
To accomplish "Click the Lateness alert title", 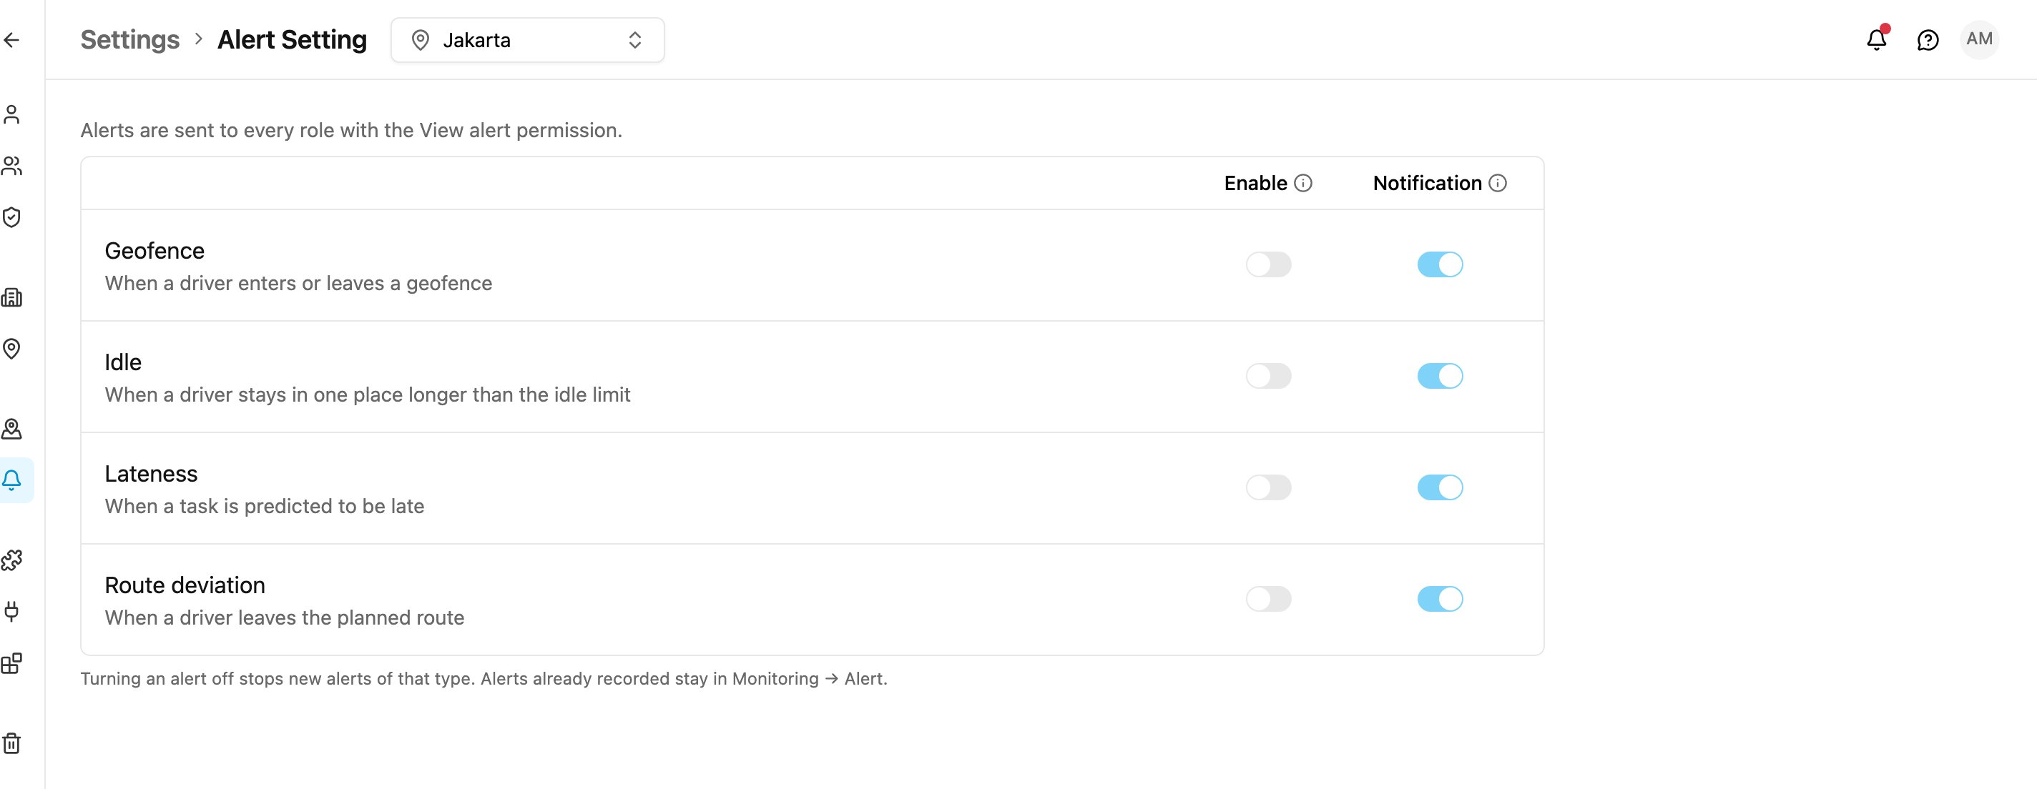I will [151, 474].
